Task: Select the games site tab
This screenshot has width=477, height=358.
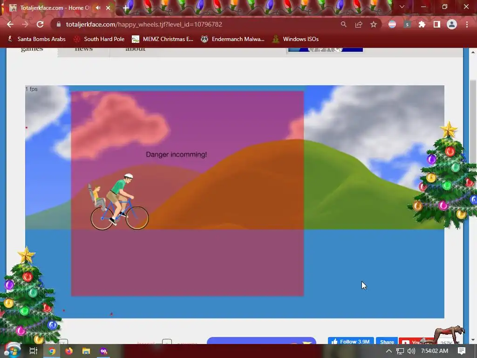Action: [x=32, y=49]
